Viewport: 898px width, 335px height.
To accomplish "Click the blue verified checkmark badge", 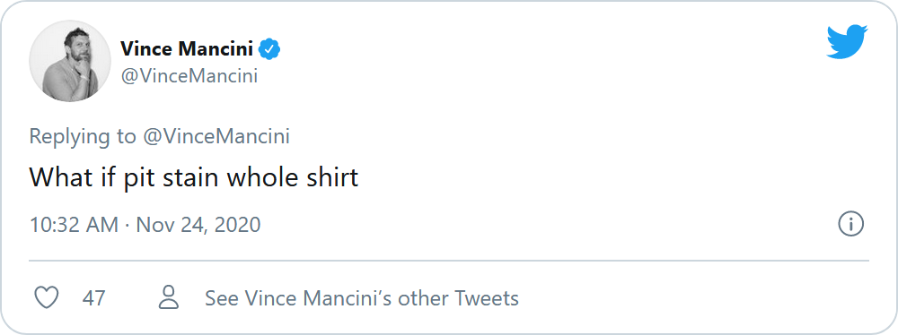I will click(269, 50).
